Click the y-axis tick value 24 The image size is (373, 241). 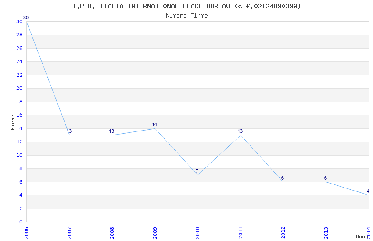(x=19, y=61)
